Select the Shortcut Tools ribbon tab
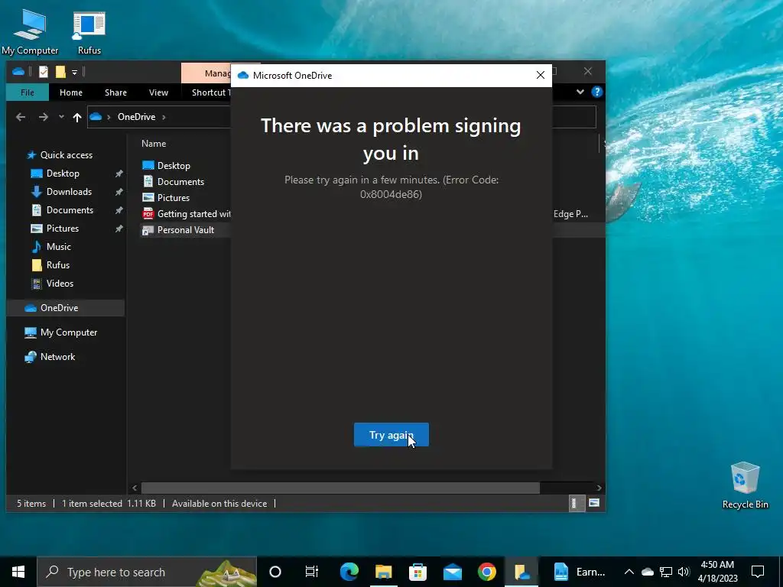This screenshot has width=783, height=587. coord(210,92)
